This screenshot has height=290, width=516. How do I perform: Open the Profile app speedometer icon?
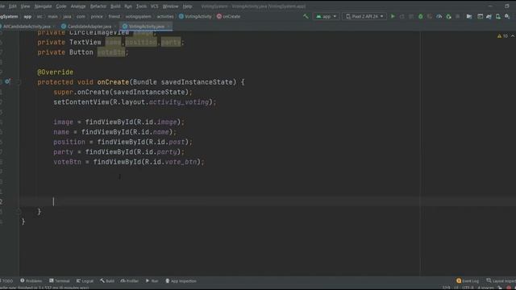click(x=439, y=16)
